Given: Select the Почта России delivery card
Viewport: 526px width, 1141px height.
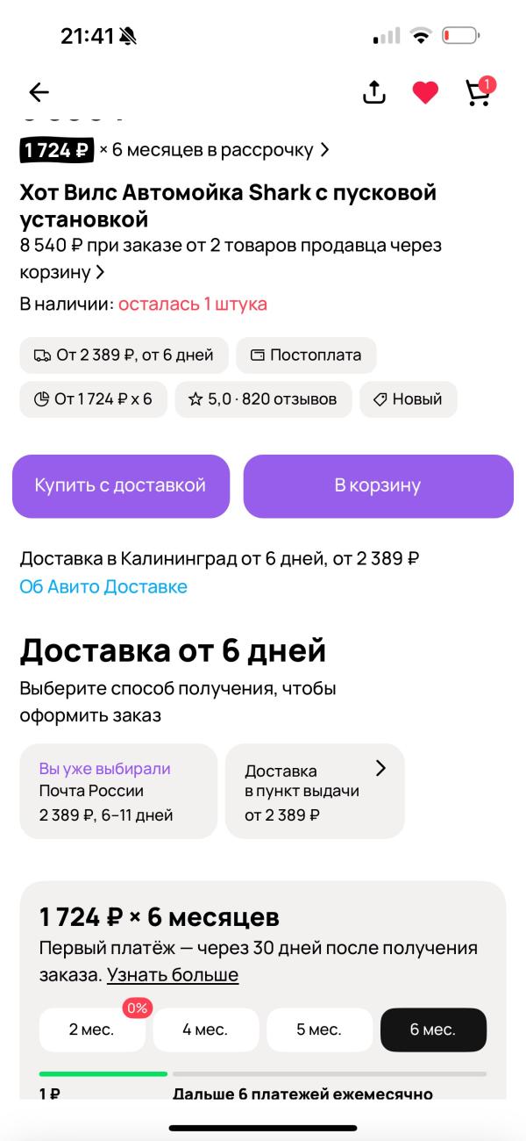Looking at the screenshot, I should point(117,792).
